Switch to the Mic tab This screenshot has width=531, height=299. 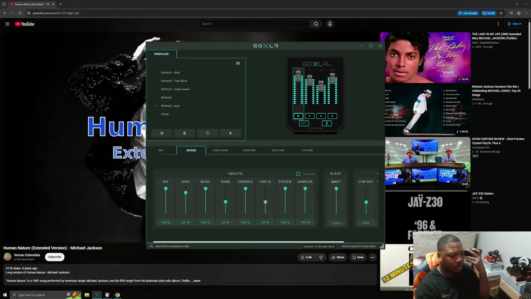click(x=161, y=150)
